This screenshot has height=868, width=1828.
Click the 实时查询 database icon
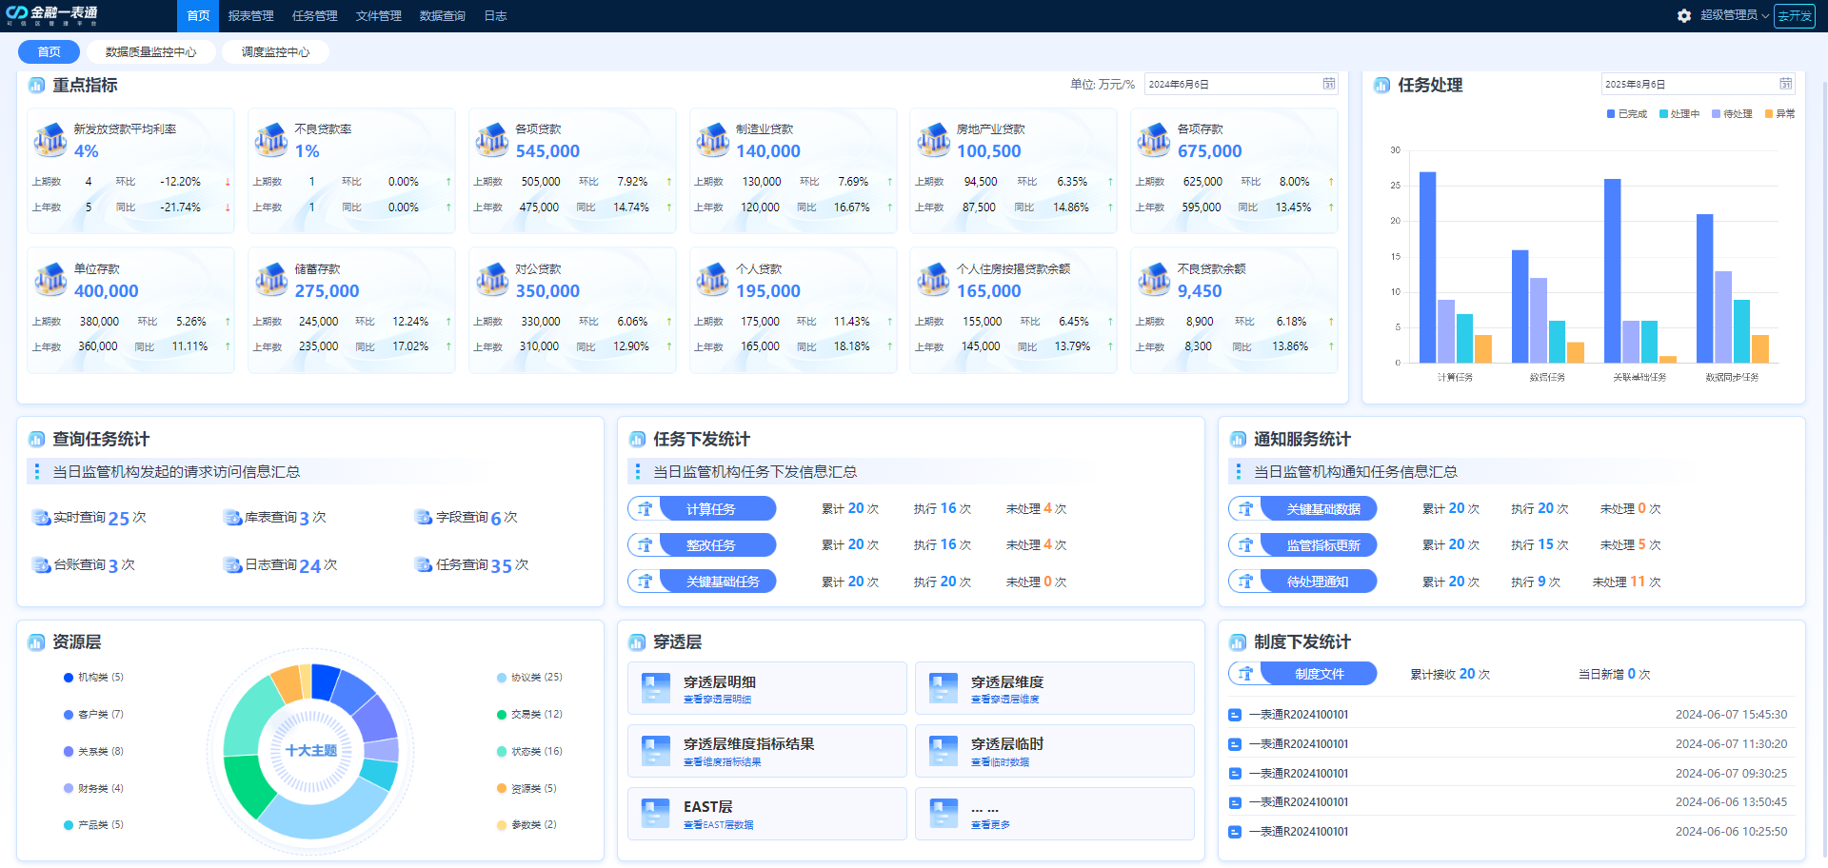[41, 517]
